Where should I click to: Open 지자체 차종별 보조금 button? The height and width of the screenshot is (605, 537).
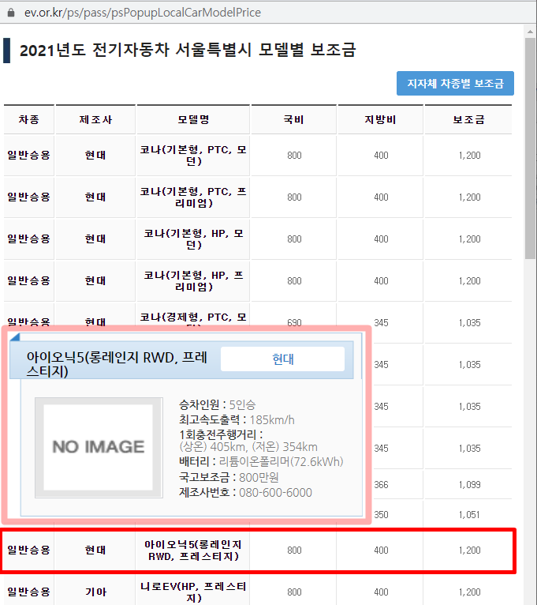tap(455, 84)
